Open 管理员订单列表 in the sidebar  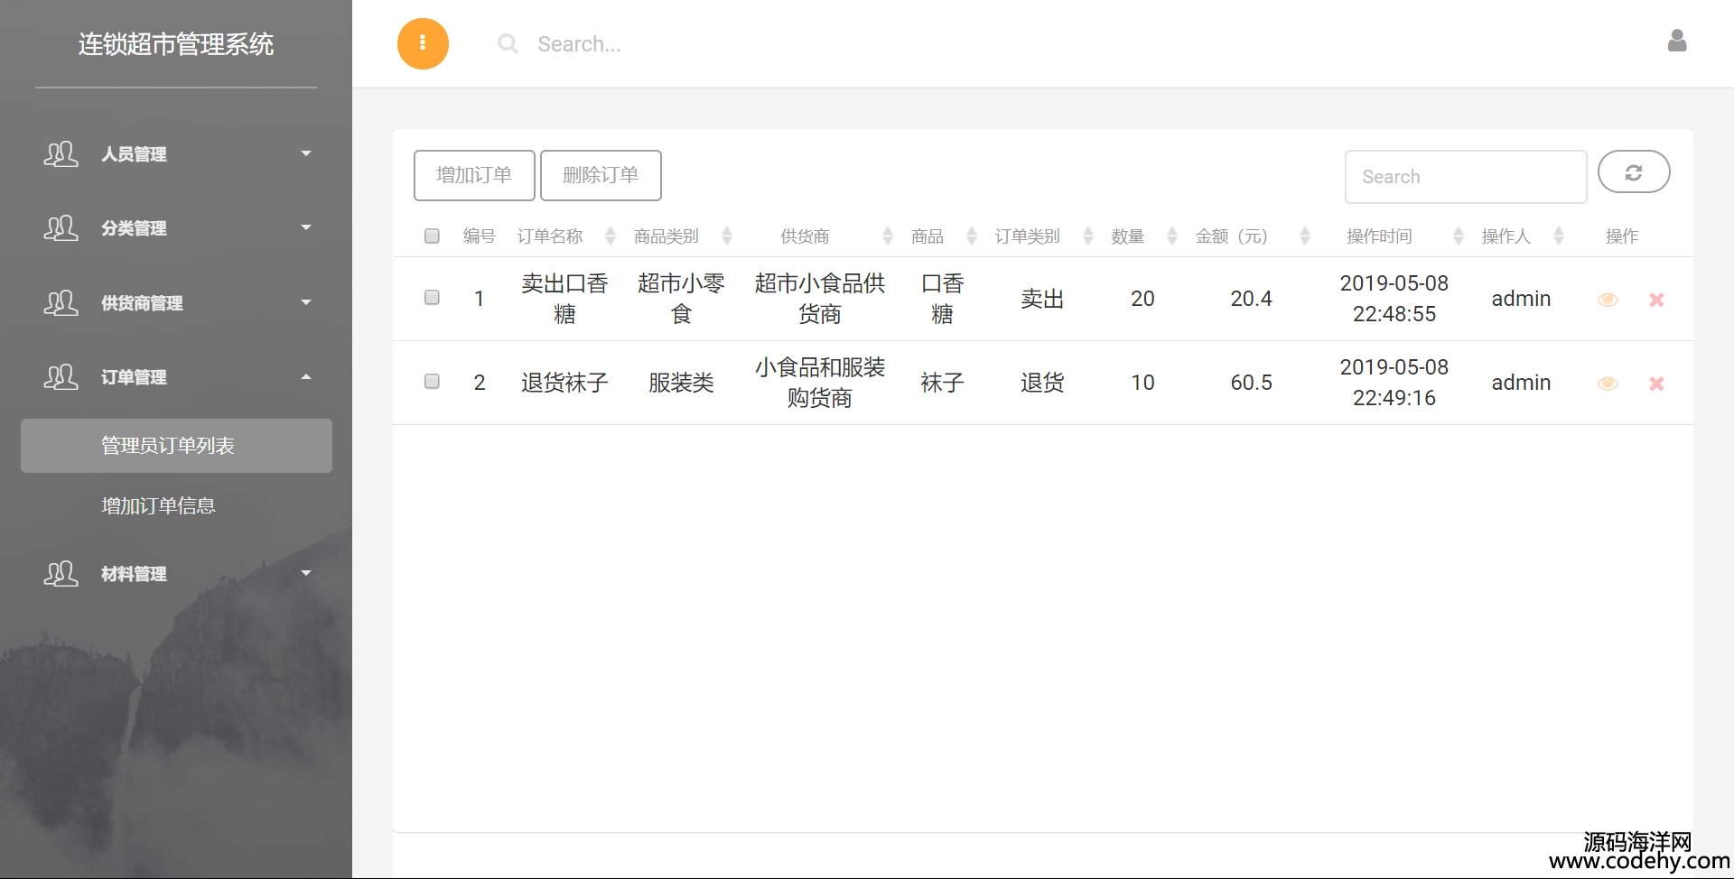point(168,446)
